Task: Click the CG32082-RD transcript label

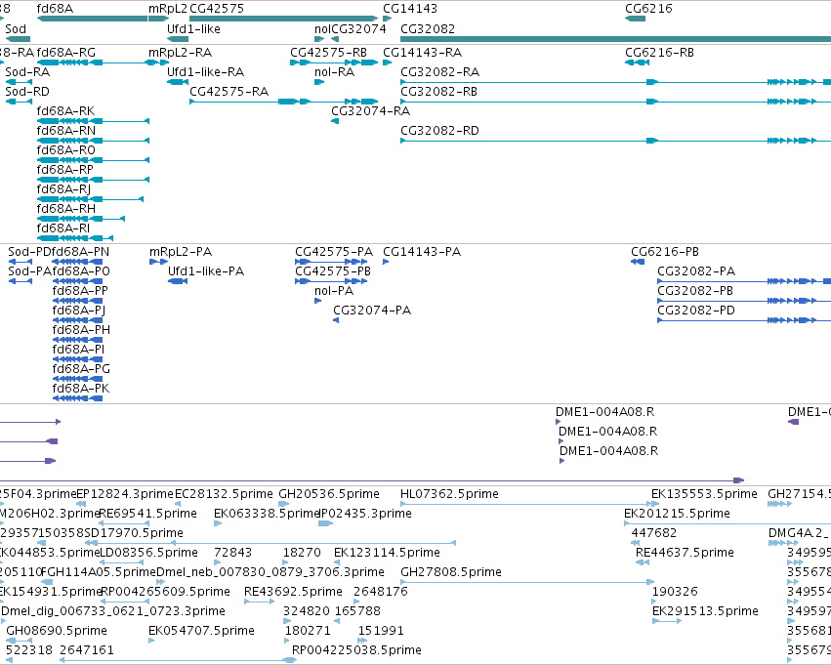Action: point(439,131)
